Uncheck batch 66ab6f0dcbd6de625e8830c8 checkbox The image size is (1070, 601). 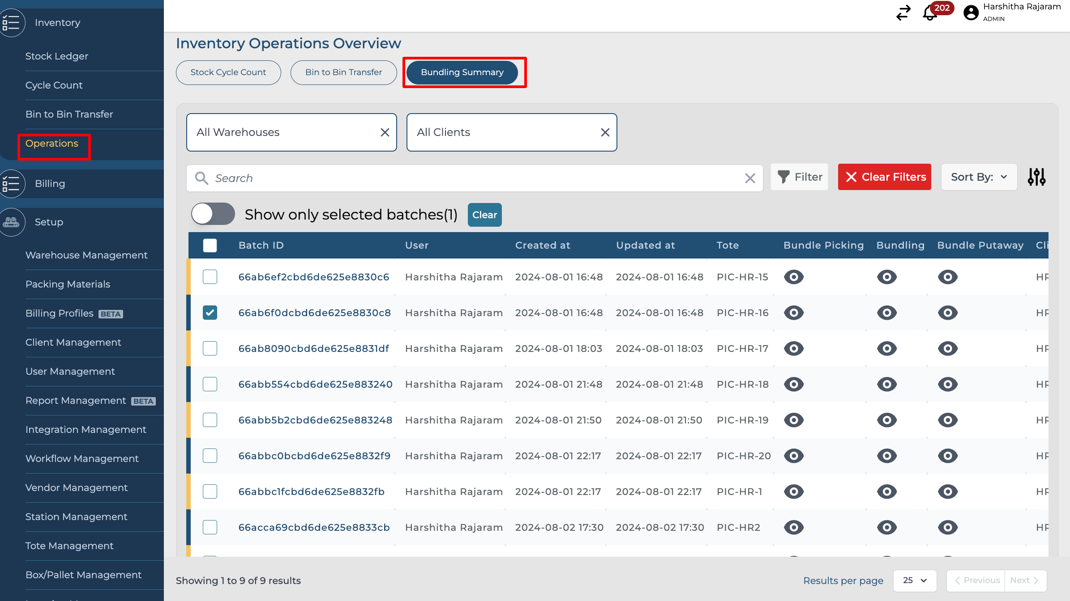[x=210, y=313]
